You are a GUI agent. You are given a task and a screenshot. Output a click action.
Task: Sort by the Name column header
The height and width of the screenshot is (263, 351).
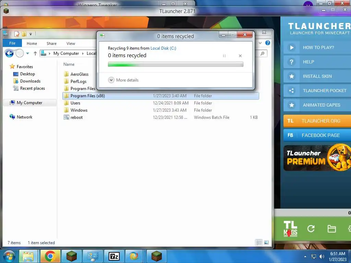69,64
